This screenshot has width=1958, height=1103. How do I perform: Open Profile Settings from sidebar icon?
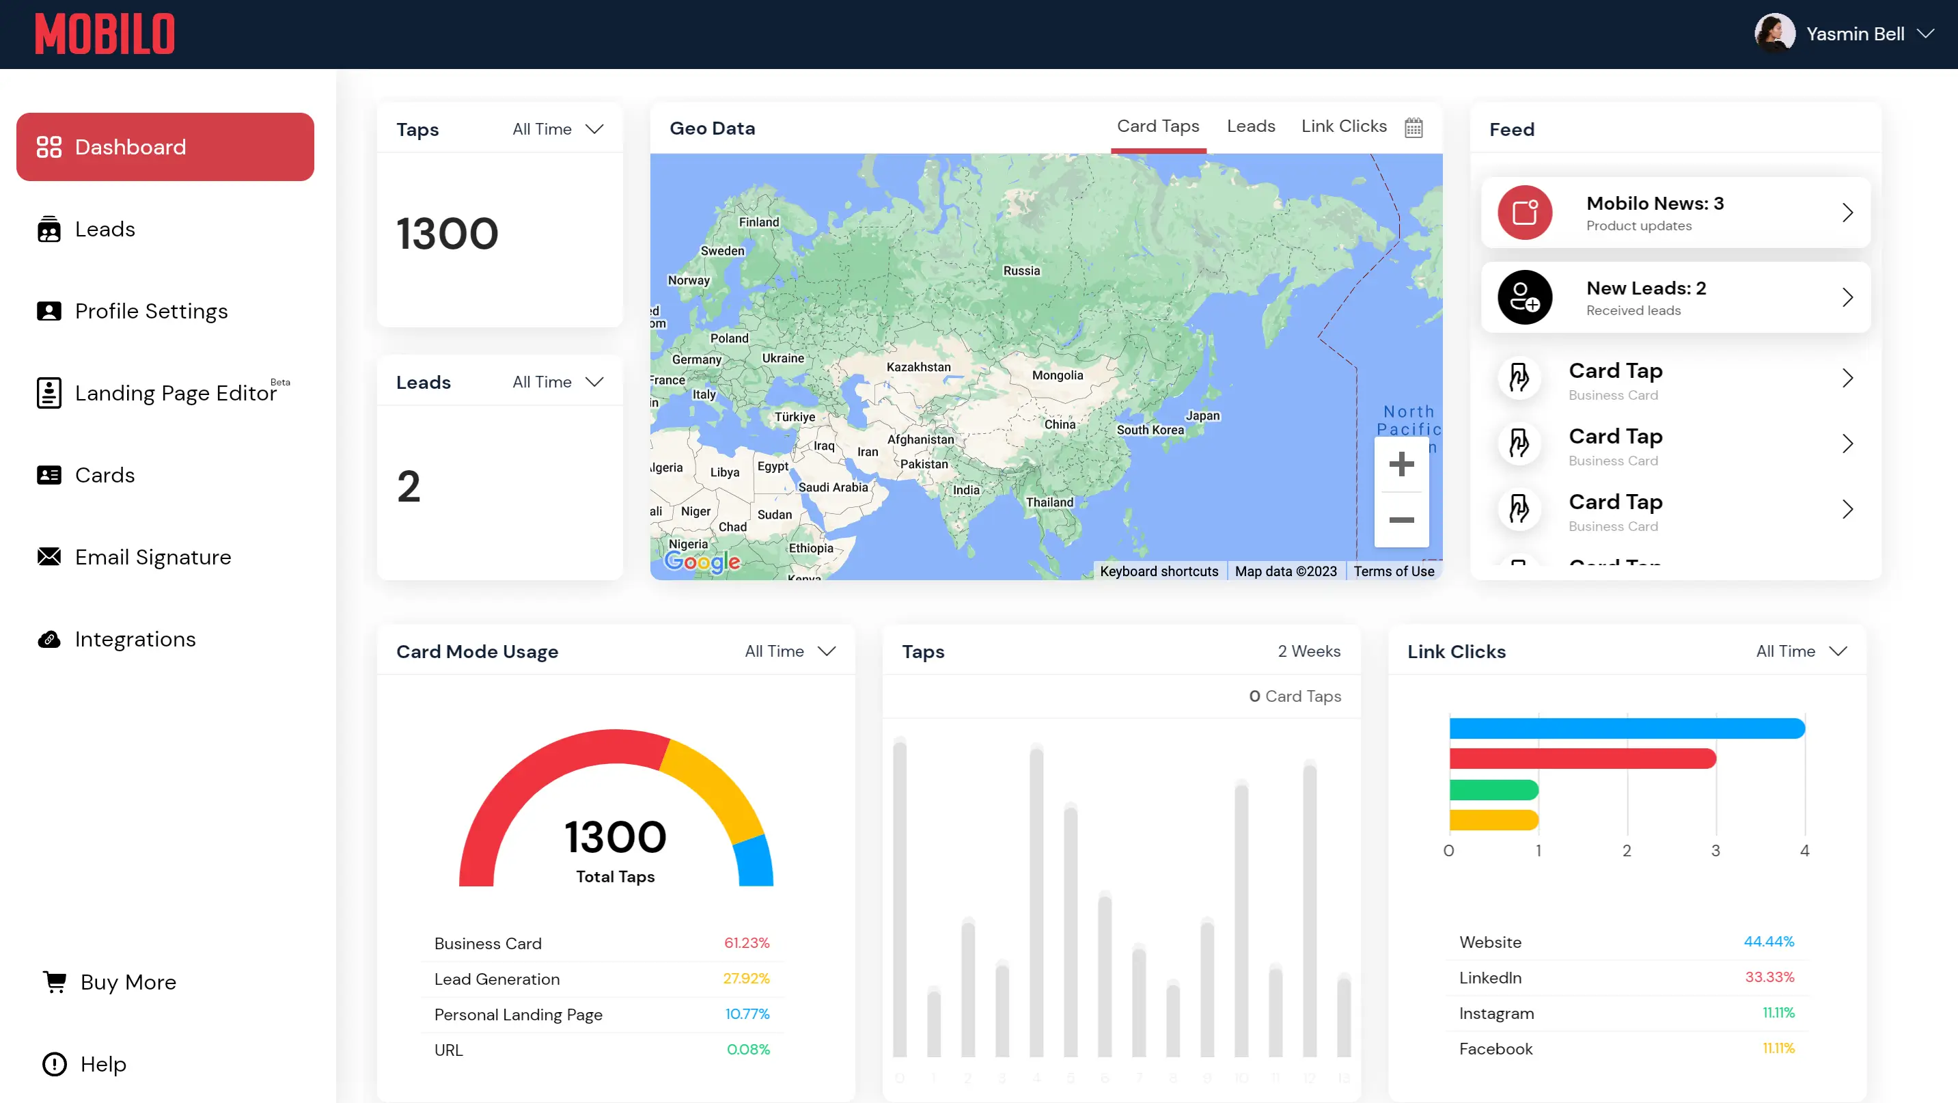pos(49,311)
